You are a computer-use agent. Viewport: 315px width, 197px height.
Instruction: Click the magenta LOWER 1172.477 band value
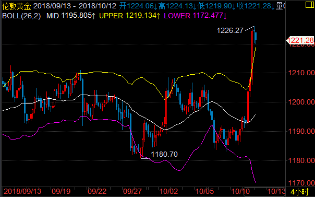[195, 16]
